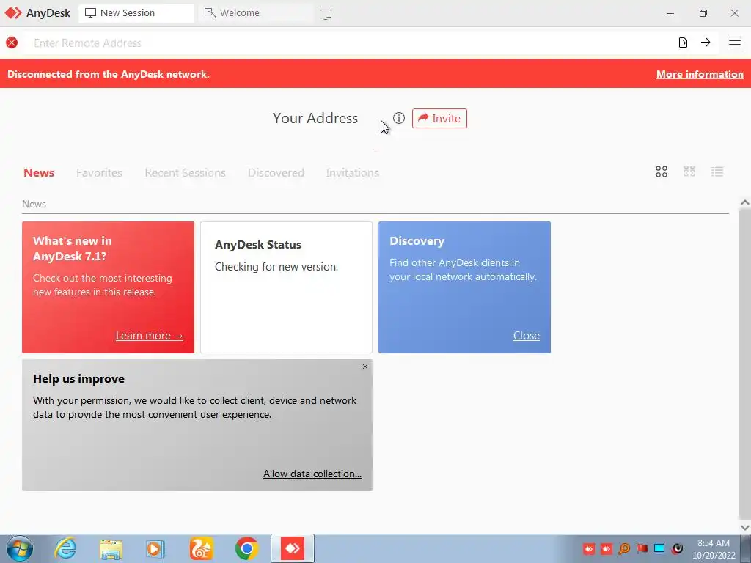Click Checking for new version text
The width and height of the screenshot is (751, 563).
pyautogui.click(x=276, y=267)
